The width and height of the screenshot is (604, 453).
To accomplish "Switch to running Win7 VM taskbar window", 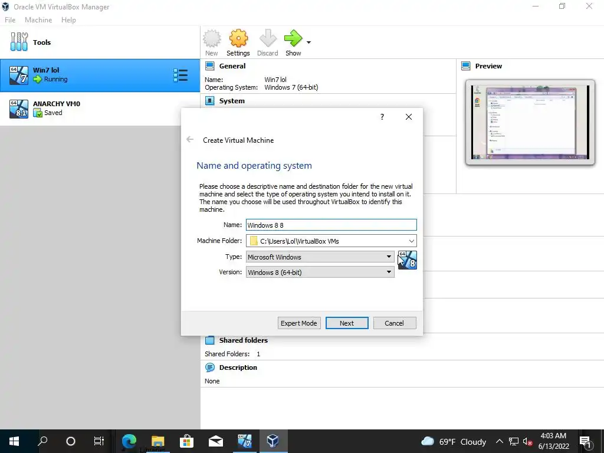I will coord(245,441).
